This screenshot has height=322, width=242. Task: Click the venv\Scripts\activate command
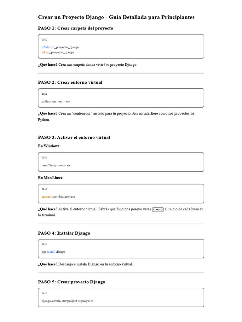tap(56, 165)
